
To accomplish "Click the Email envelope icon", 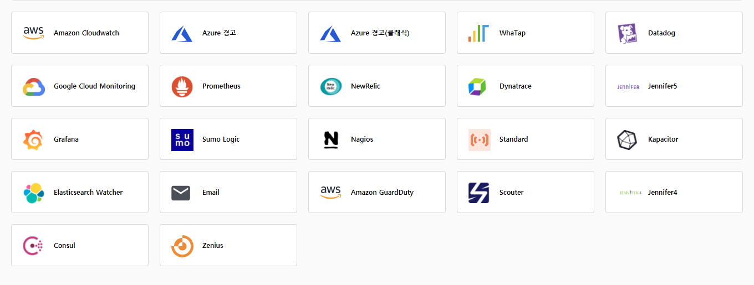I will coord(181,193).
